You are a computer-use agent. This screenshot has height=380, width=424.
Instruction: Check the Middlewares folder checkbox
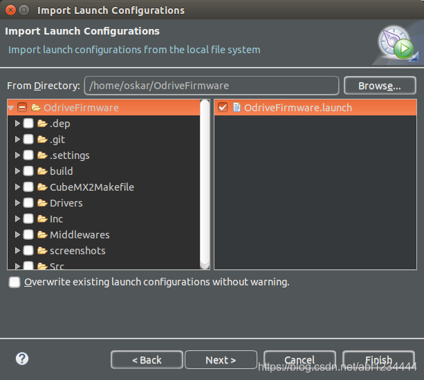pos(28,234)
